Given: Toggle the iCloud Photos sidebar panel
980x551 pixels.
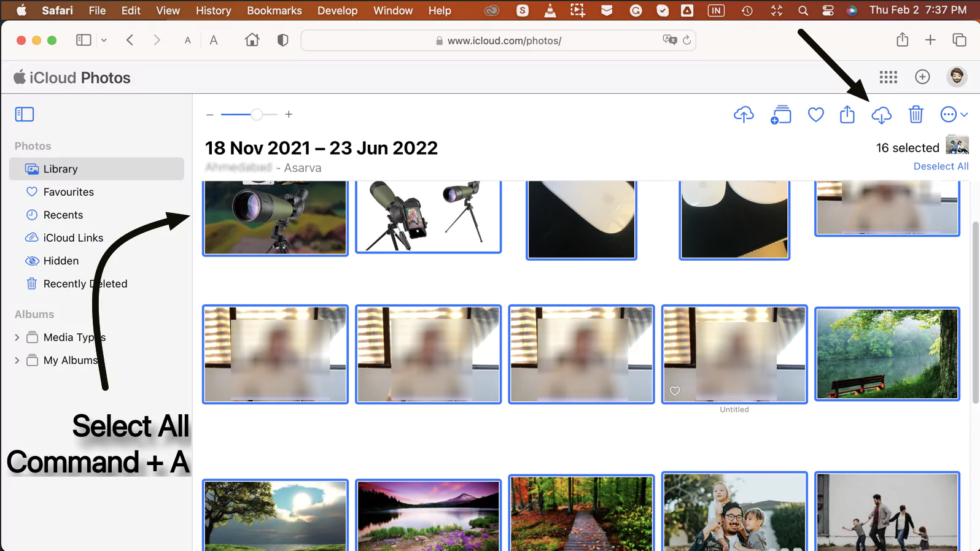Looking at the screenshot, I should pyautogui.click(x=25, y=114).
